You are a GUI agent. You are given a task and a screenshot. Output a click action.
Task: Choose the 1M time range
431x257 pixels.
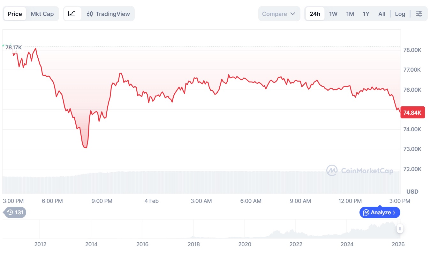350,14
